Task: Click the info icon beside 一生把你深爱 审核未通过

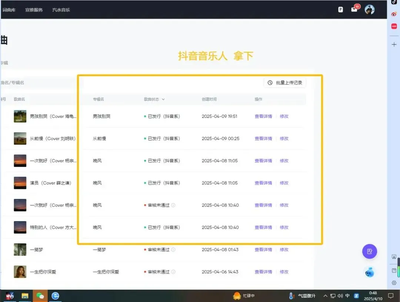Action: click(173, 272)
